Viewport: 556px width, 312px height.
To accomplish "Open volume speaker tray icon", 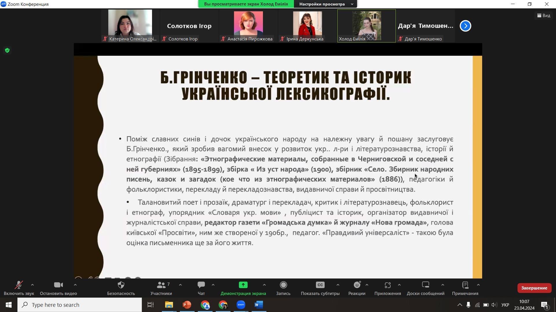I will [x=494, y=305].
